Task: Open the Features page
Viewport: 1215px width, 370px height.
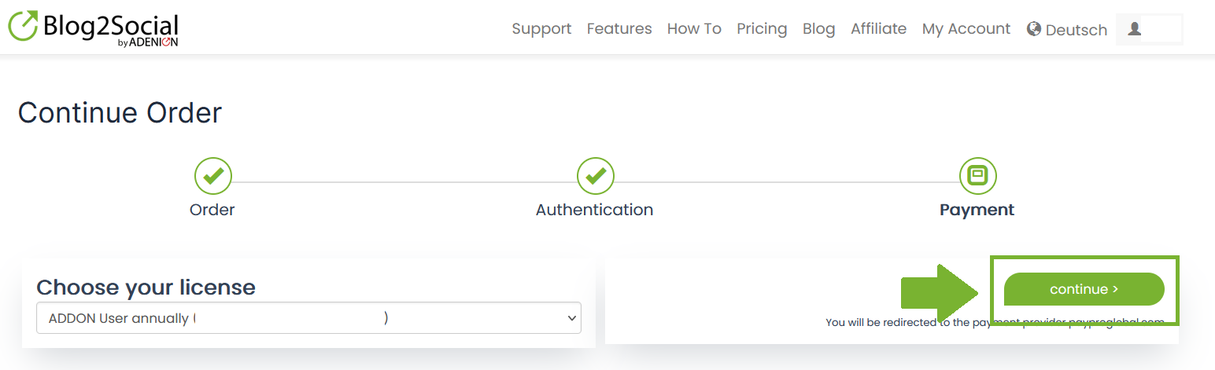Action: 619,29
